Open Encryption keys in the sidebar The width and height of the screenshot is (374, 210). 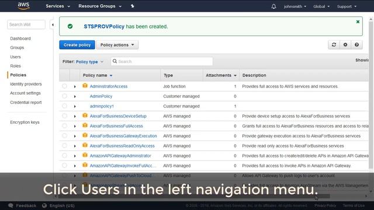pyautogui.click(x=25, y=122)
